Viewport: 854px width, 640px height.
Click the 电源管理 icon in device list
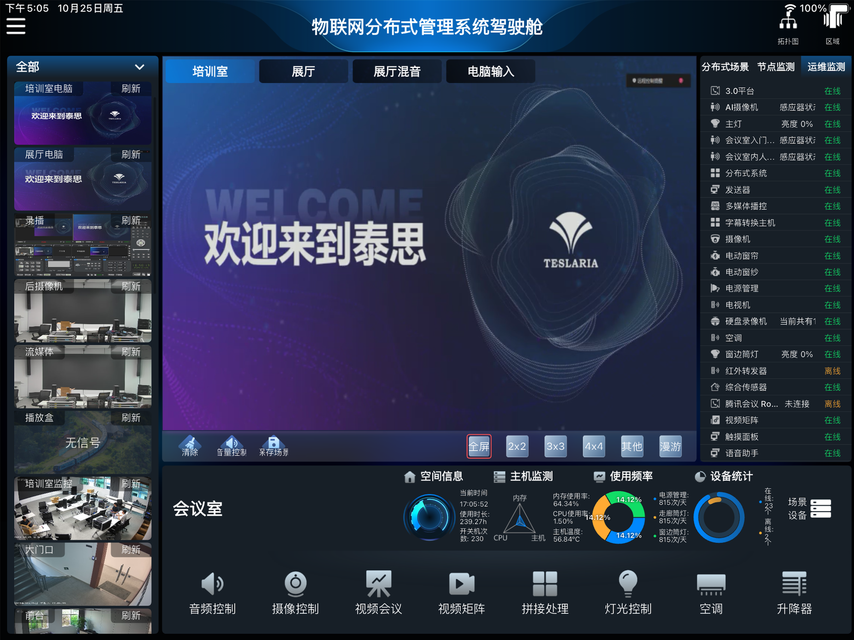click(x=715, y=288)
